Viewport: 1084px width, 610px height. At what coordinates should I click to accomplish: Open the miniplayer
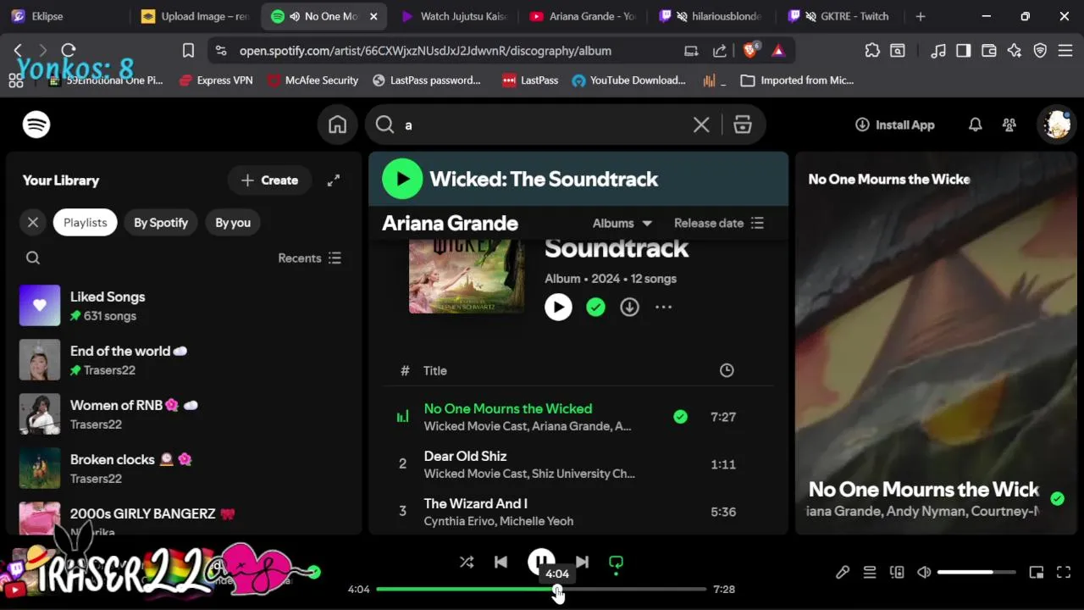point(1037,572)
